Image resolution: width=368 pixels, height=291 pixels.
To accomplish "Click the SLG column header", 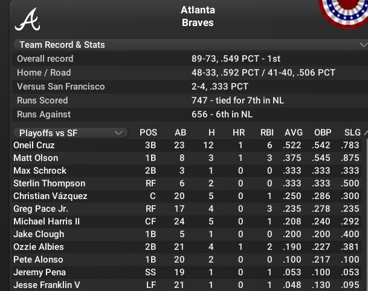I will point(352,132).
